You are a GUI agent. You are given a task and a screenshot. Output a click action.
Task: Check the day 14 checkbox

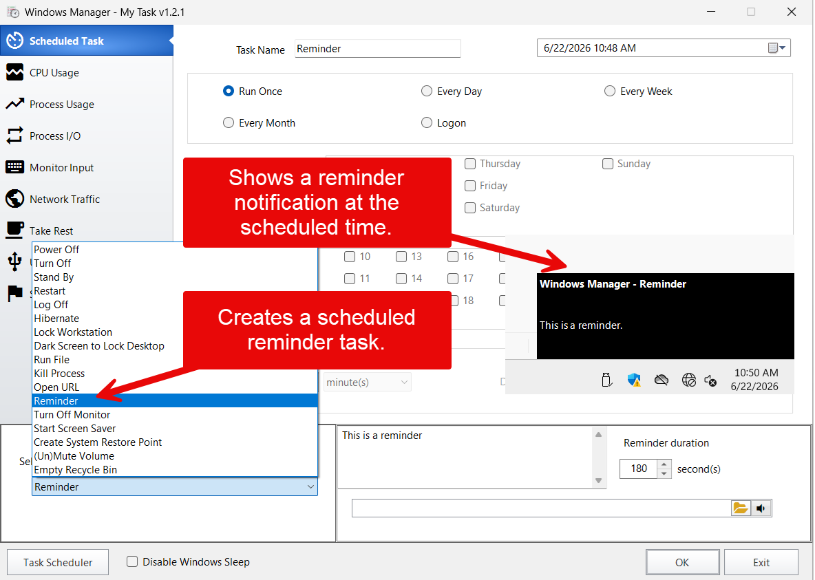401,279
